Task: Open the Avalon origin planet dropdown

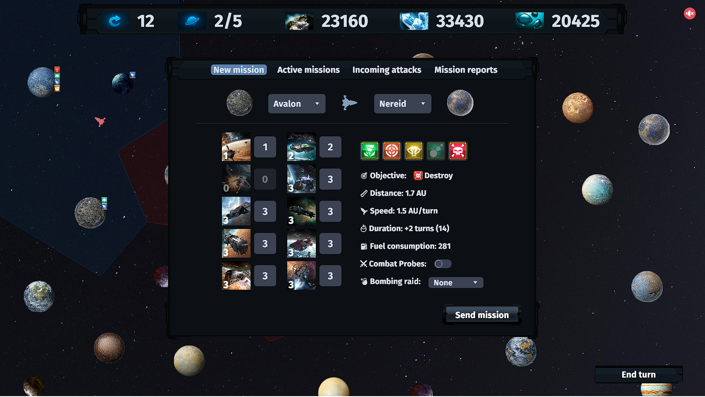Action: pyautogui.click(x=296, y=104)
